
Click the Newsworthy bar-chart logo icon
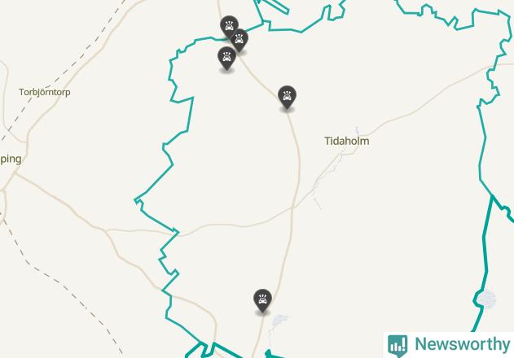[398, 345]
